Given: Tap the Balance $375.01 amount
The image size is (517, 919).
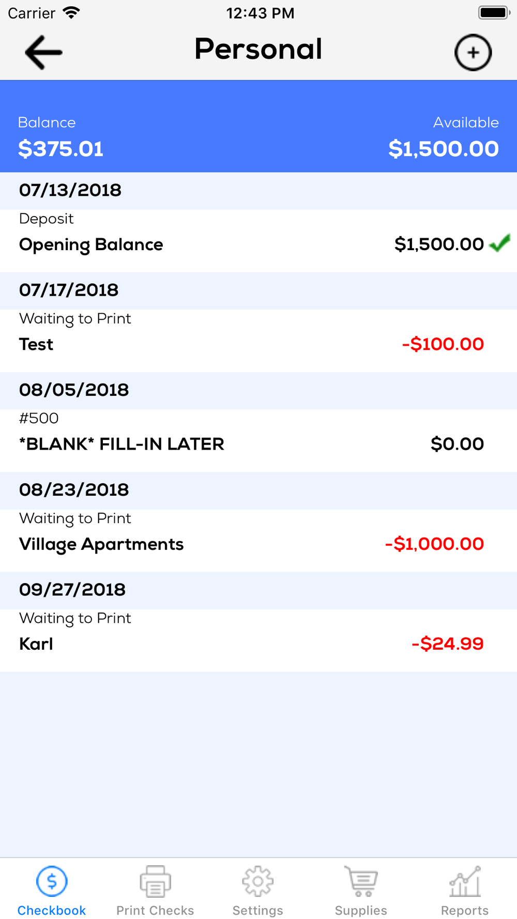Looking at the screenshot, I should click(61, 149).
